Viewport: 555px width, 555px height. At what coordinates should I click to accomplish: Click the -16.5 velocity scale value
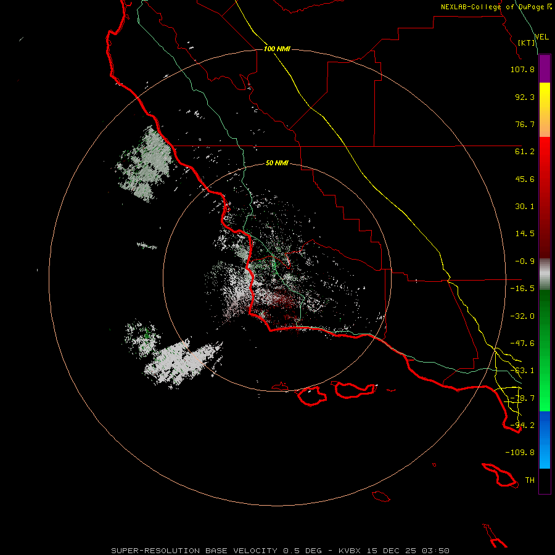pos(522,289)
